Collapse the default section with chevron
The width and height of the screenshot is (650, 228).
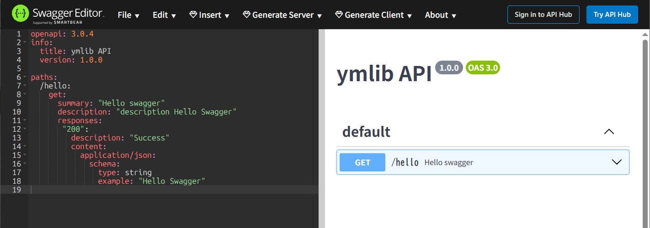(609, 132)
